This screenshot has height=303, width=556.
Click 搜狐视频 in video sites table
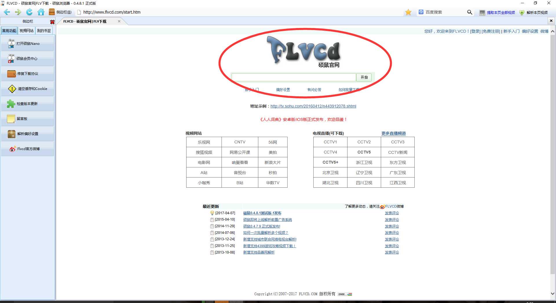click(x=204, y=152)
